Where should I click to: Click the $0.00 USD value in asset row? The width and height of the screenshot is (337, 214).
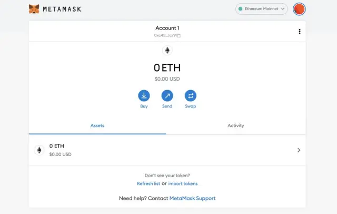pyautogui.click(x=60, y=154)
